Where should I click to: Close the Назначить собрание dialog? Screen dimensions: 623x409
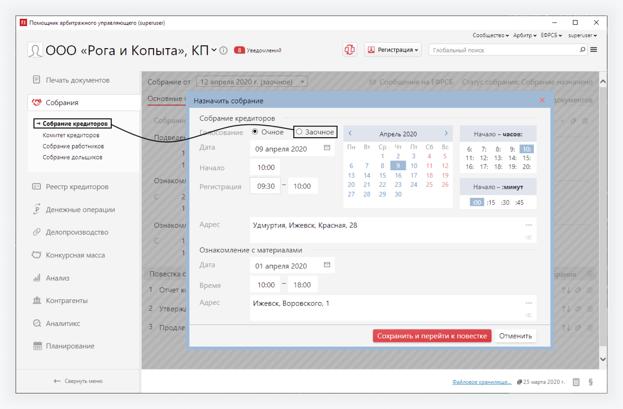pyautogui.click(x=542, y=100)
